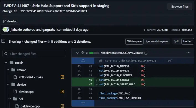Image resolution: width=196 pixels, height=108 pixels.
Task: Click the commit title SWDEV-441487
Action: (56, 6)
